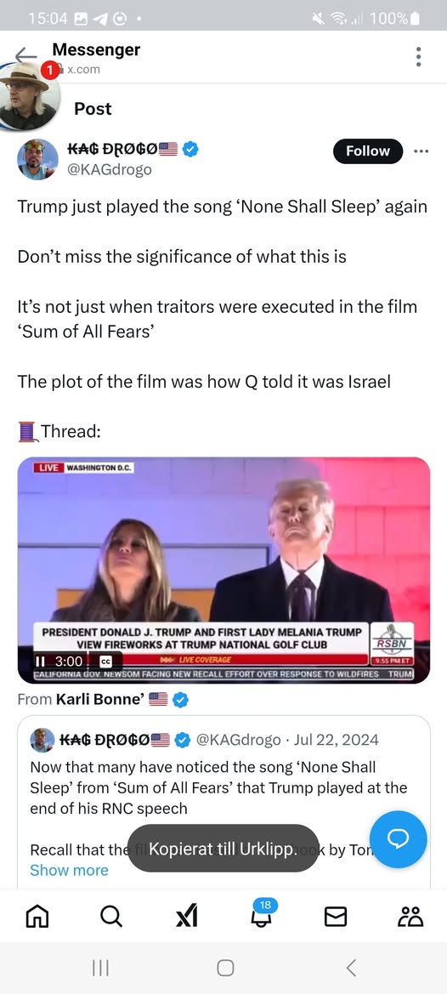Open KAG DROGO's profile picture
Screen dimensions: 447x994
tap(37, 159)
